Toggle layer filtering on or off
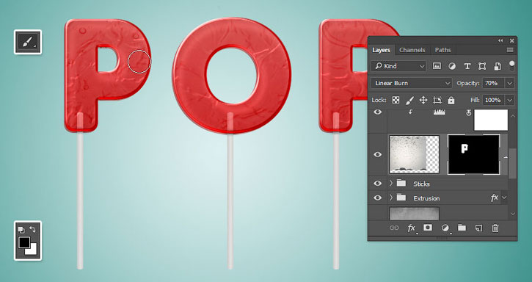The width and height of the screenshot is (532, 282). [x=511, y=65]
